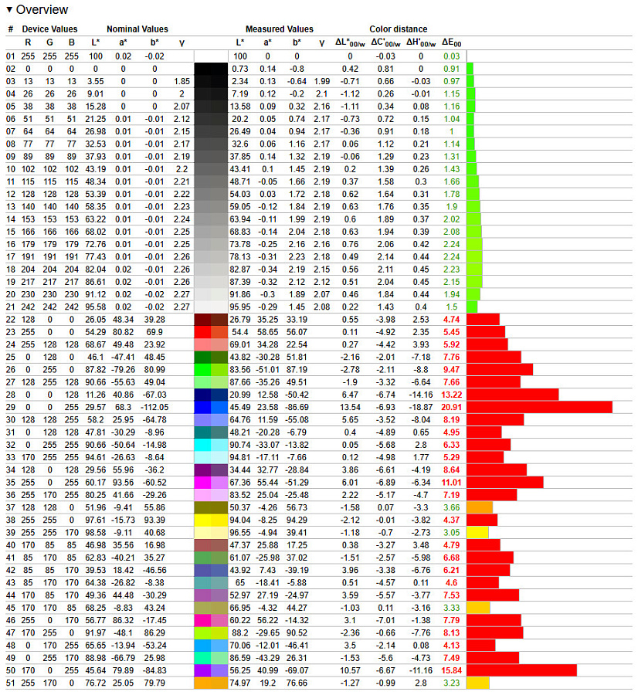The width and height of the screenshot is (638, 695).
Task: Click ΔC' value -7.01 in row 46
Action: tap(385, 621)
